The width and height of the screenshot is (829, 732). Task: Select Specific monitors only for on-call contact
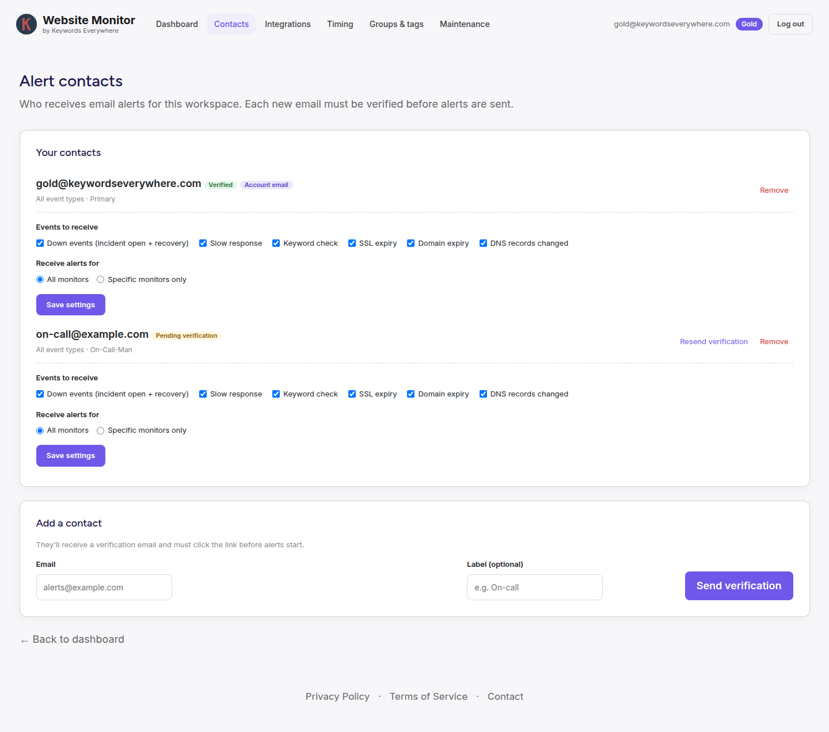click(101, 430)
